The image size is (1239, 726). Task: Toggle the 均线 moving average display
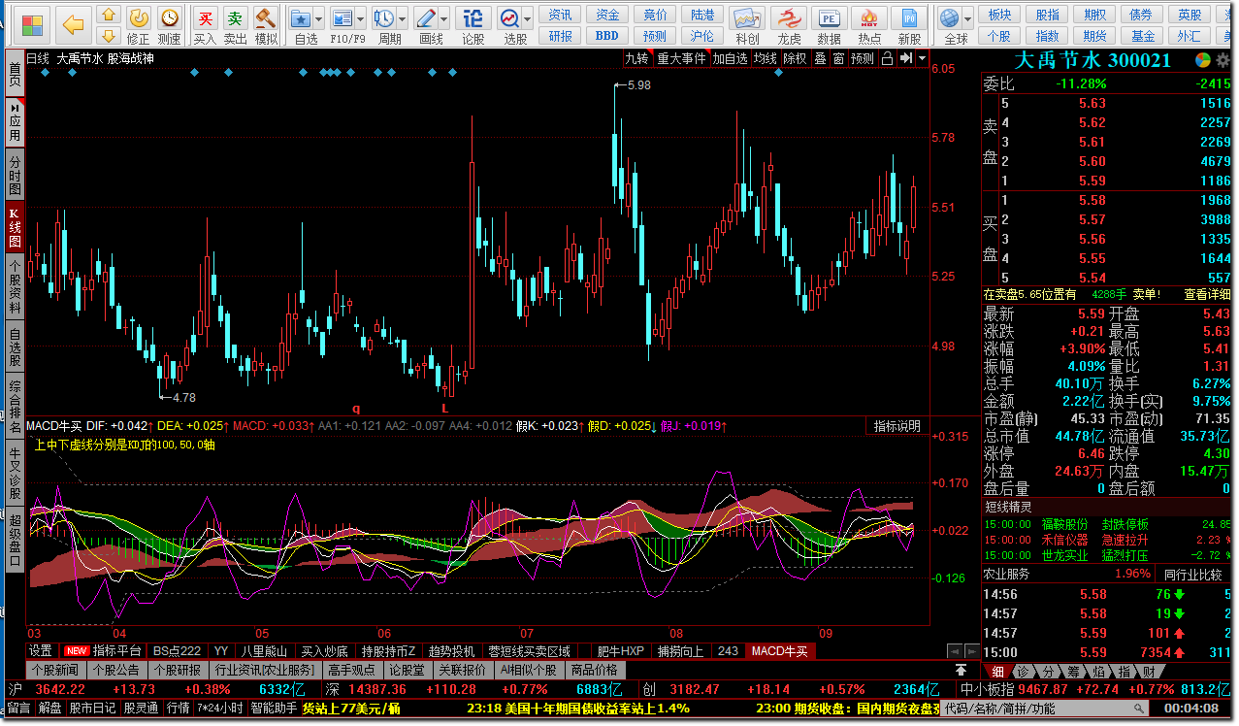(766, 58)
